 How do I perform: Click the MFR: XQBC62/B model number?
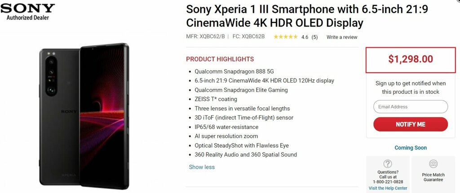[205, 37]
